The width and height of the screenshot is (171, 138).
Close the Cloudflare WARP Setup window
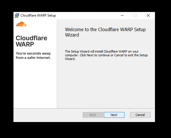[148, 15]
